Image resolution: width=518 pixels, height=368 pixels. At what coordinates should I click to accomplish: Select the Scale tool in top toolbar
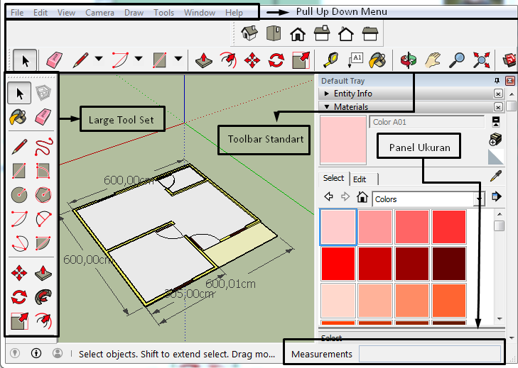(x=301, y=60)
